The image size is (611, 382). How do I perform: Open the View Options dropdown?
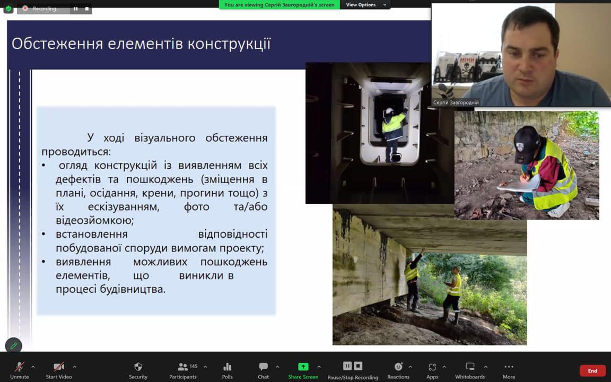pos(366,5)
